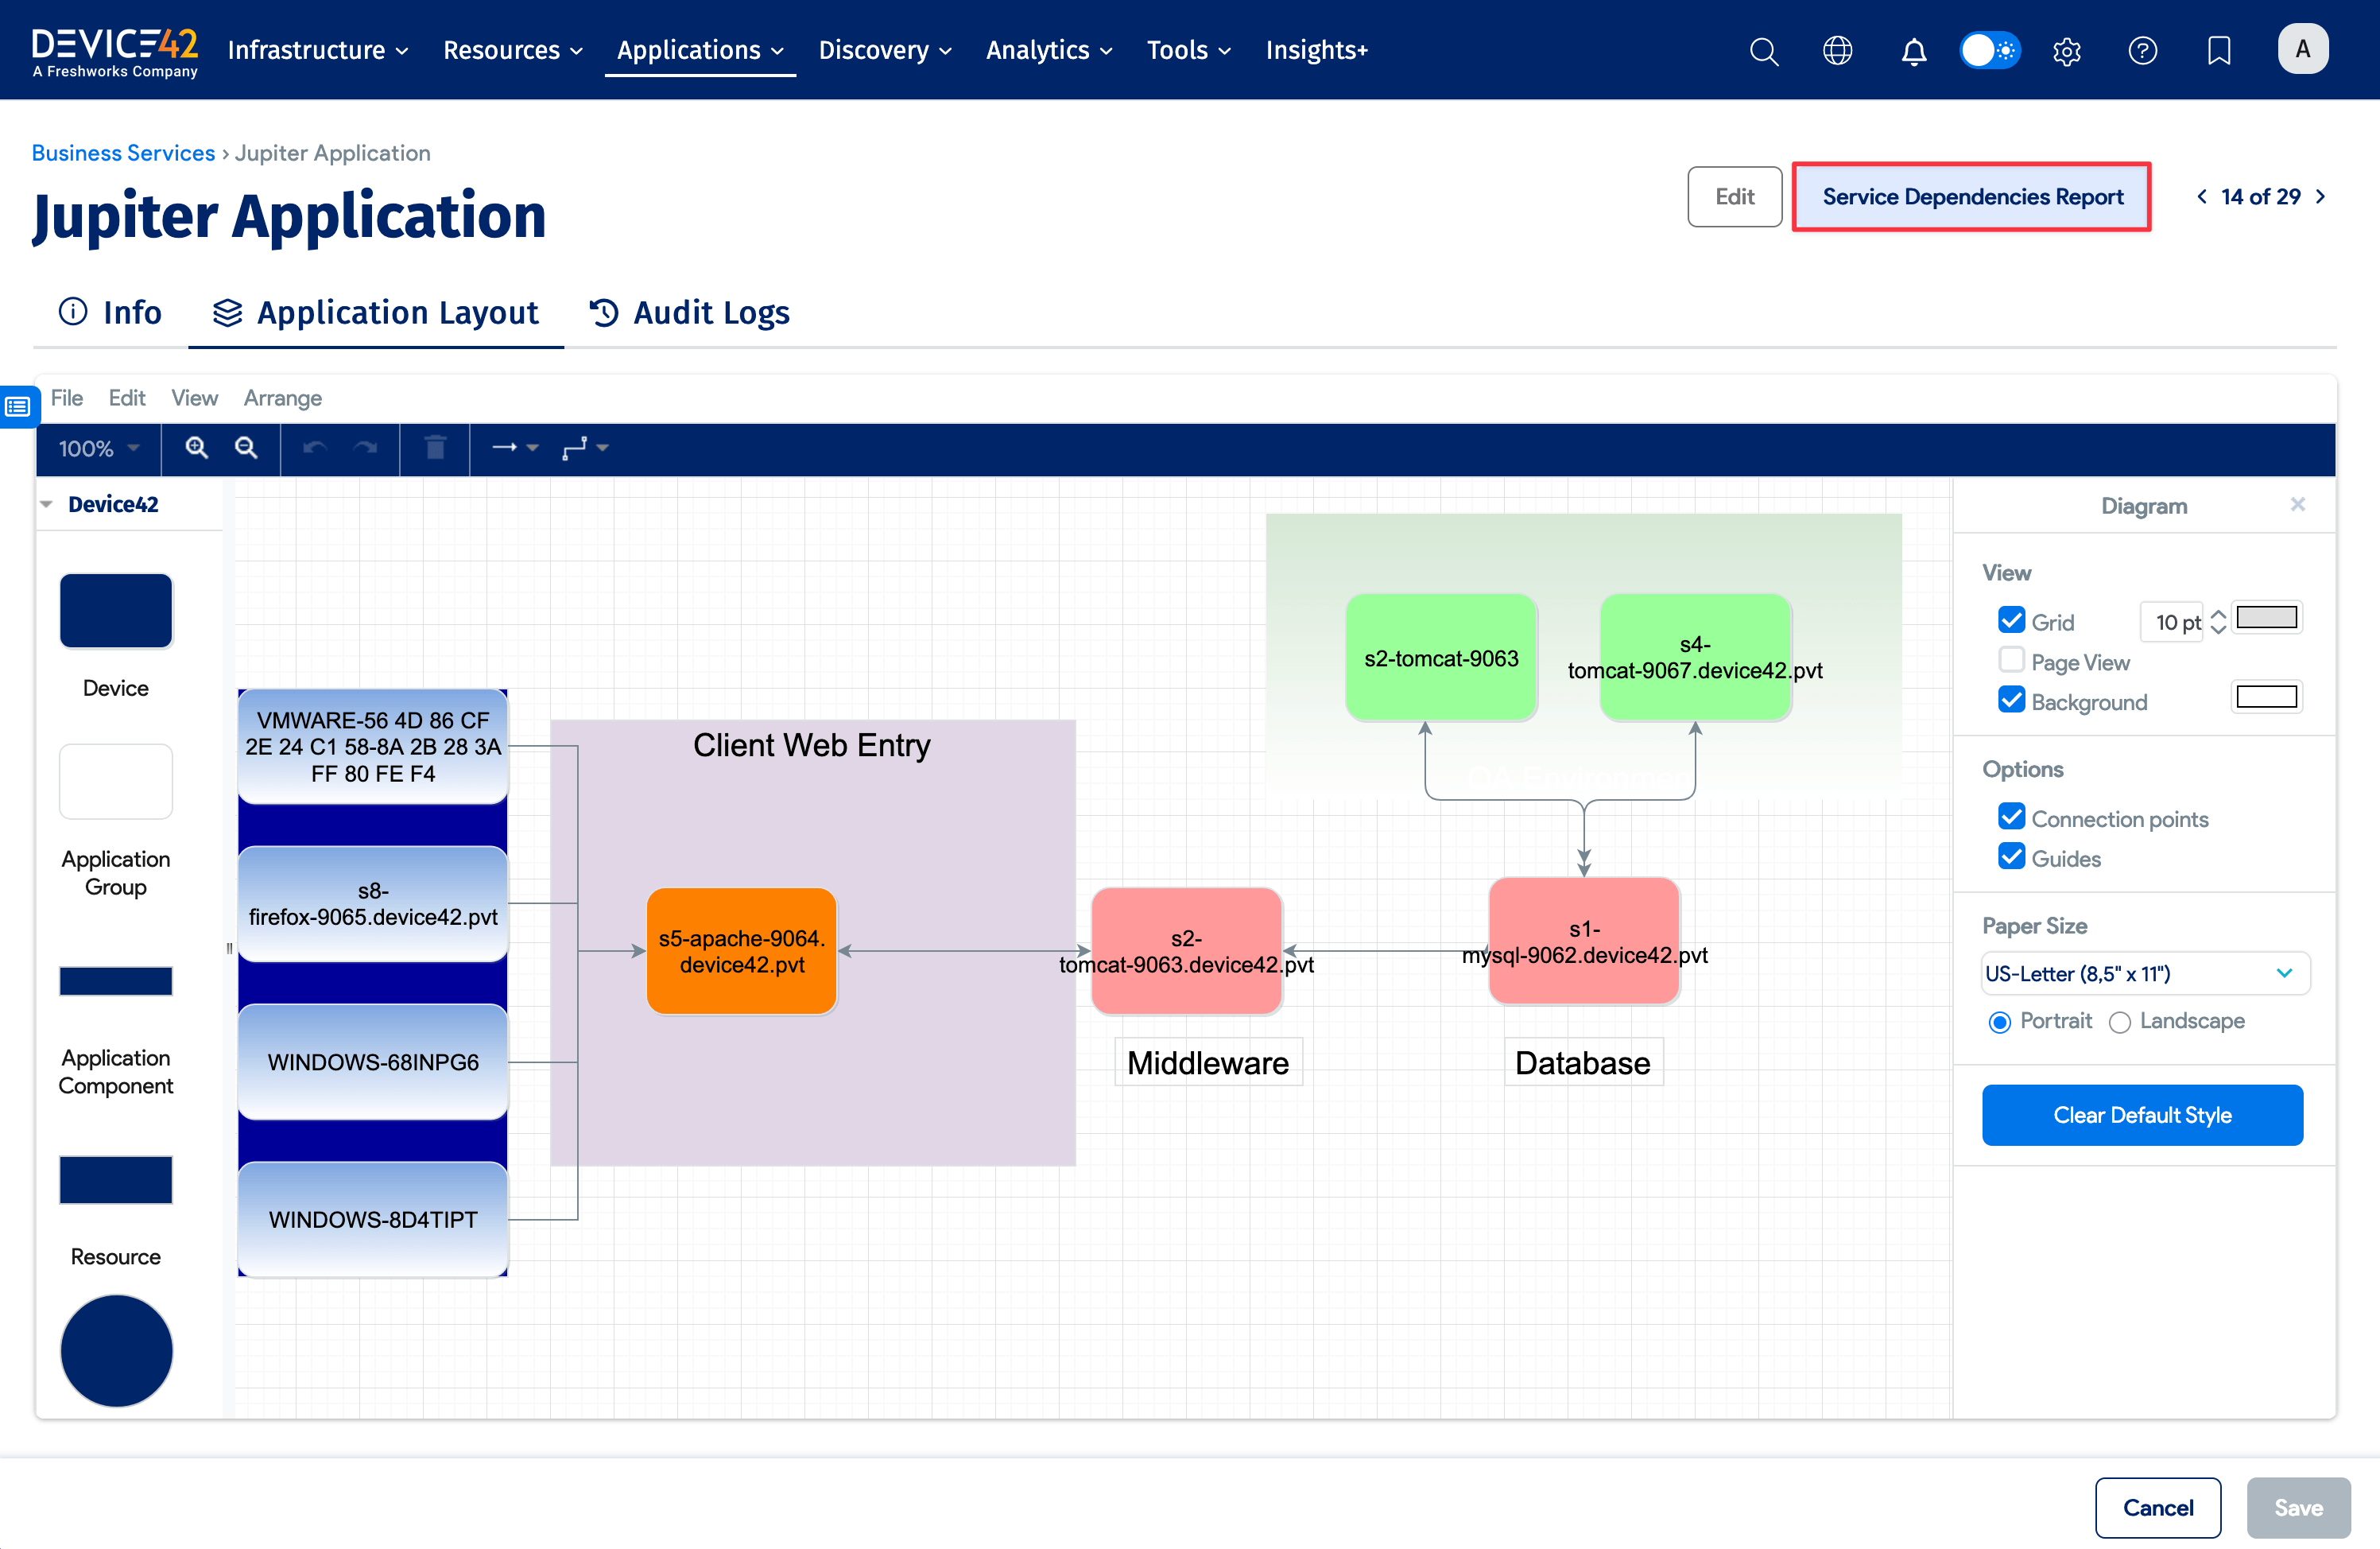Click the delete (trash) toolbar icon
This screenshot has width=2380, height=1549.
435,448
